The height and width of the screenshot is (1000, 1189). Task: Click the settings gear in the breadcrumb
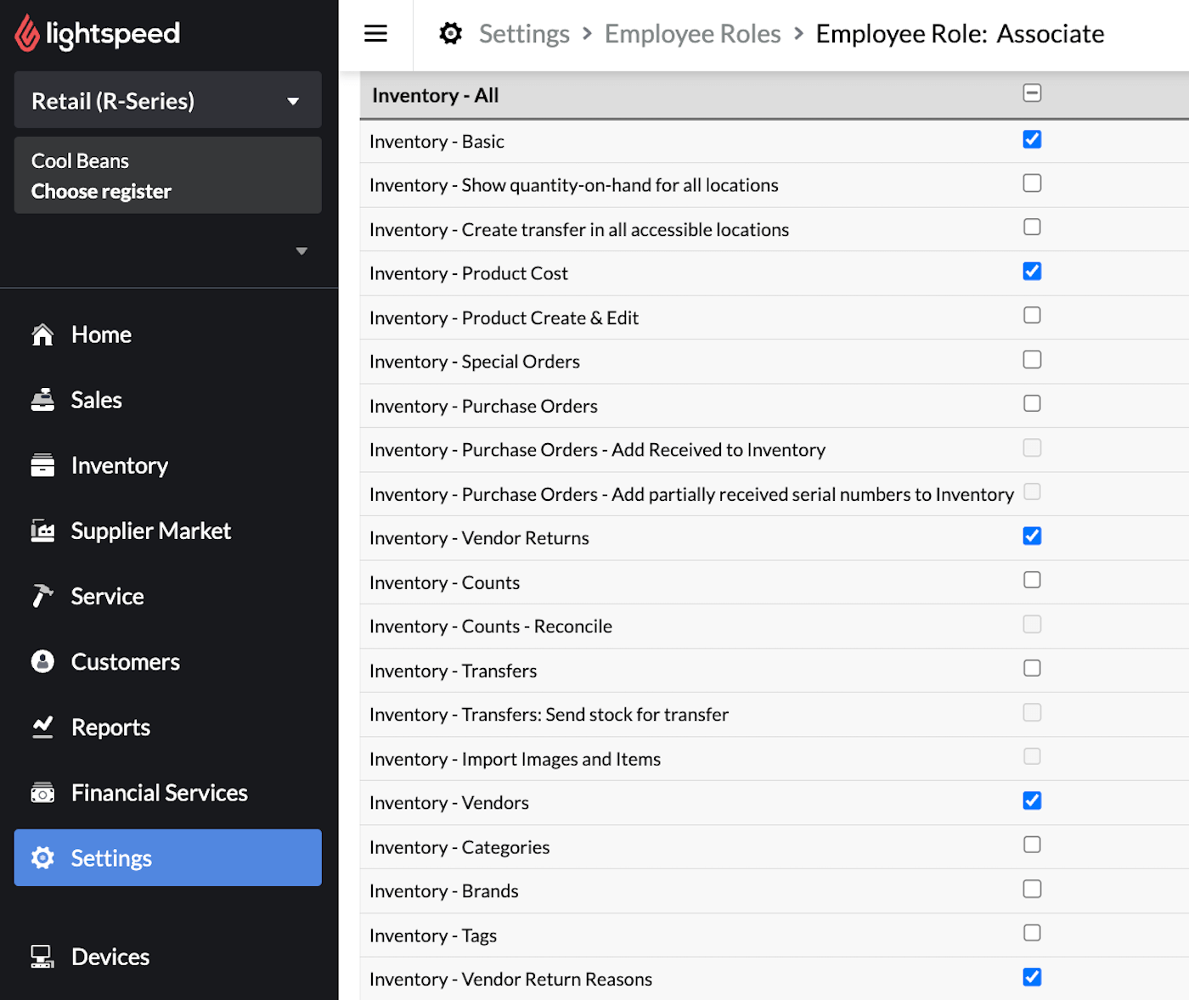pos(450,33)
